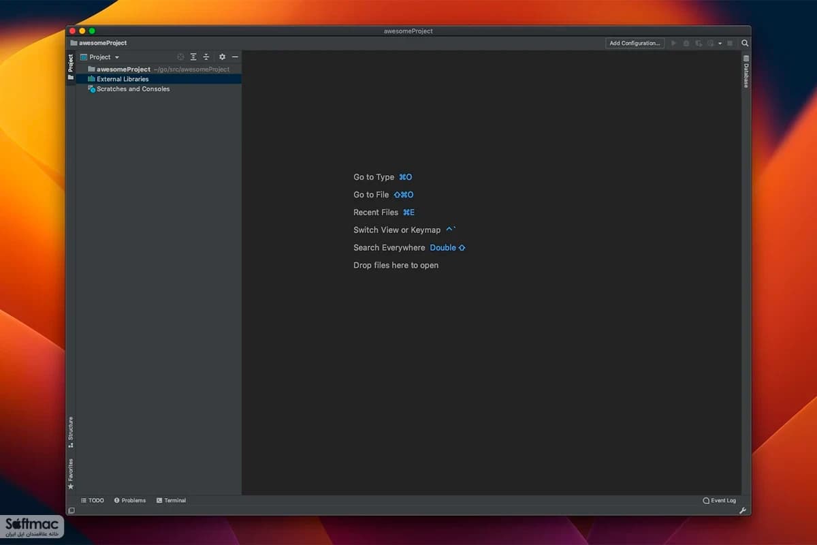Open the Problems tool window tab
The width and height of the screenshot is (817, 545).
click(130, 501)
